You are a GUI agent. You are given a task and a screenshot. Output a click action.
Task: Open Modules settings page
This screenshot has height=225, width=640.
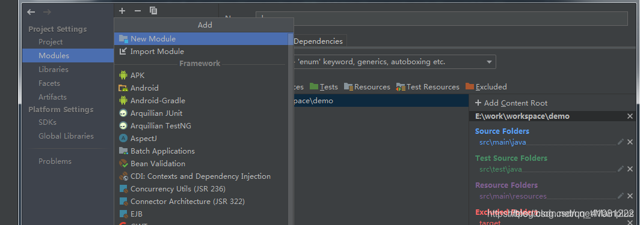point(68,55)
